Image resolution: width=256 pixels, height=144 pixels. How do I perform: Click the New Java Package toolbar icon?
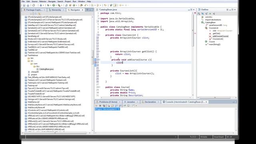click(70, 5)
